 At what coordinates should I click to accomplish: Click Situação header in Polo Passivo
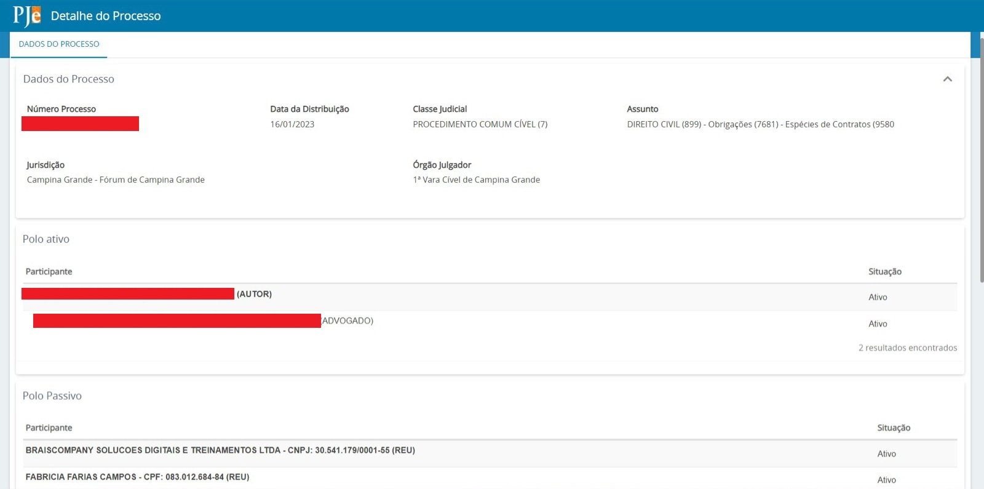click(894, 427)
